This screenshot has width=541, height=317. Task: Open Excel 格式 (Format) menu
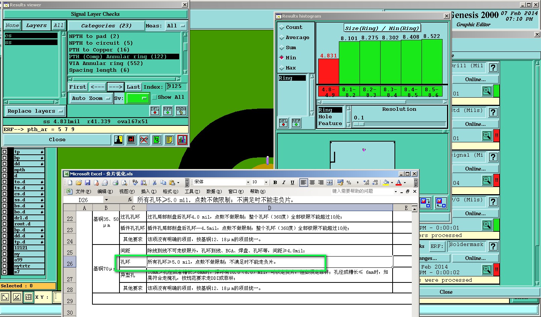pos(171,192)
